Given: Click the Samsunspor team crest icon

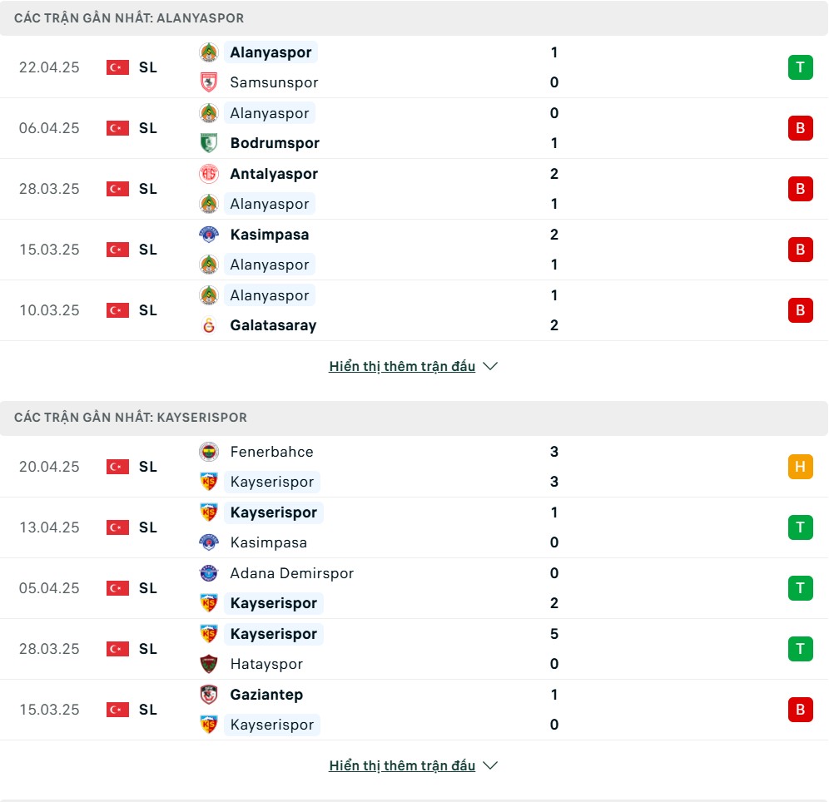Looking at the screenshot, I should point(209,82).
